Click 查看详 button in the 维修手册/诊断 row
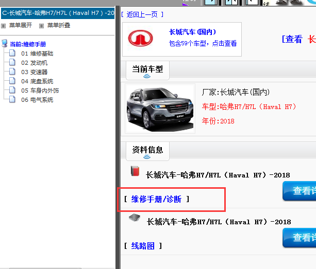316x269 pixels. [300, 191]
